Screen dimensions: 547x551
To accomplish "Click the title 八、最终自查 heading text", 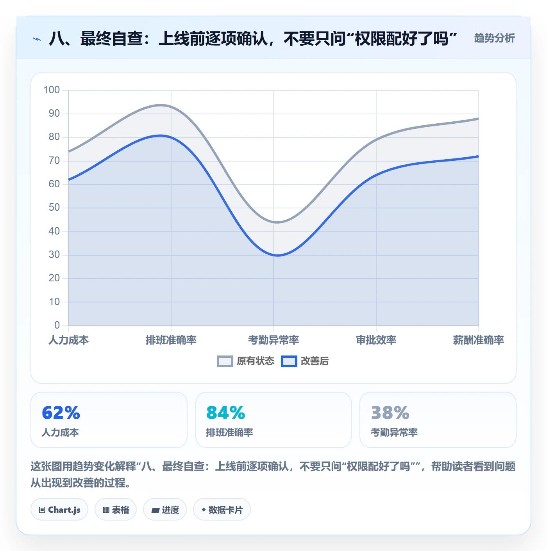I will click(x=253, y=39).
